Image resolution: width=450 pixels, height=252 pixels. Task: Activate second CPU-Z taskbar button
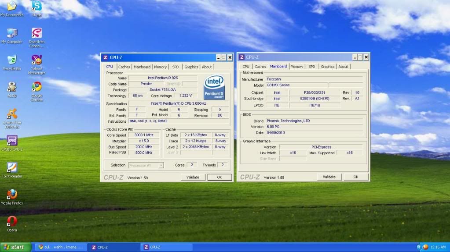coord(166,247)
